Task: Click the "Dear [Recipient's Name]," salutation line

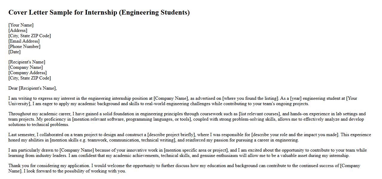Action: (x=32, y=88)
